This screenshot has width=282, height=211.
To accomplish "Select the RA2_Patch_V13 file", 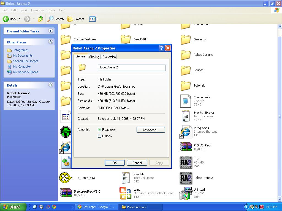I will coord(77,178).
